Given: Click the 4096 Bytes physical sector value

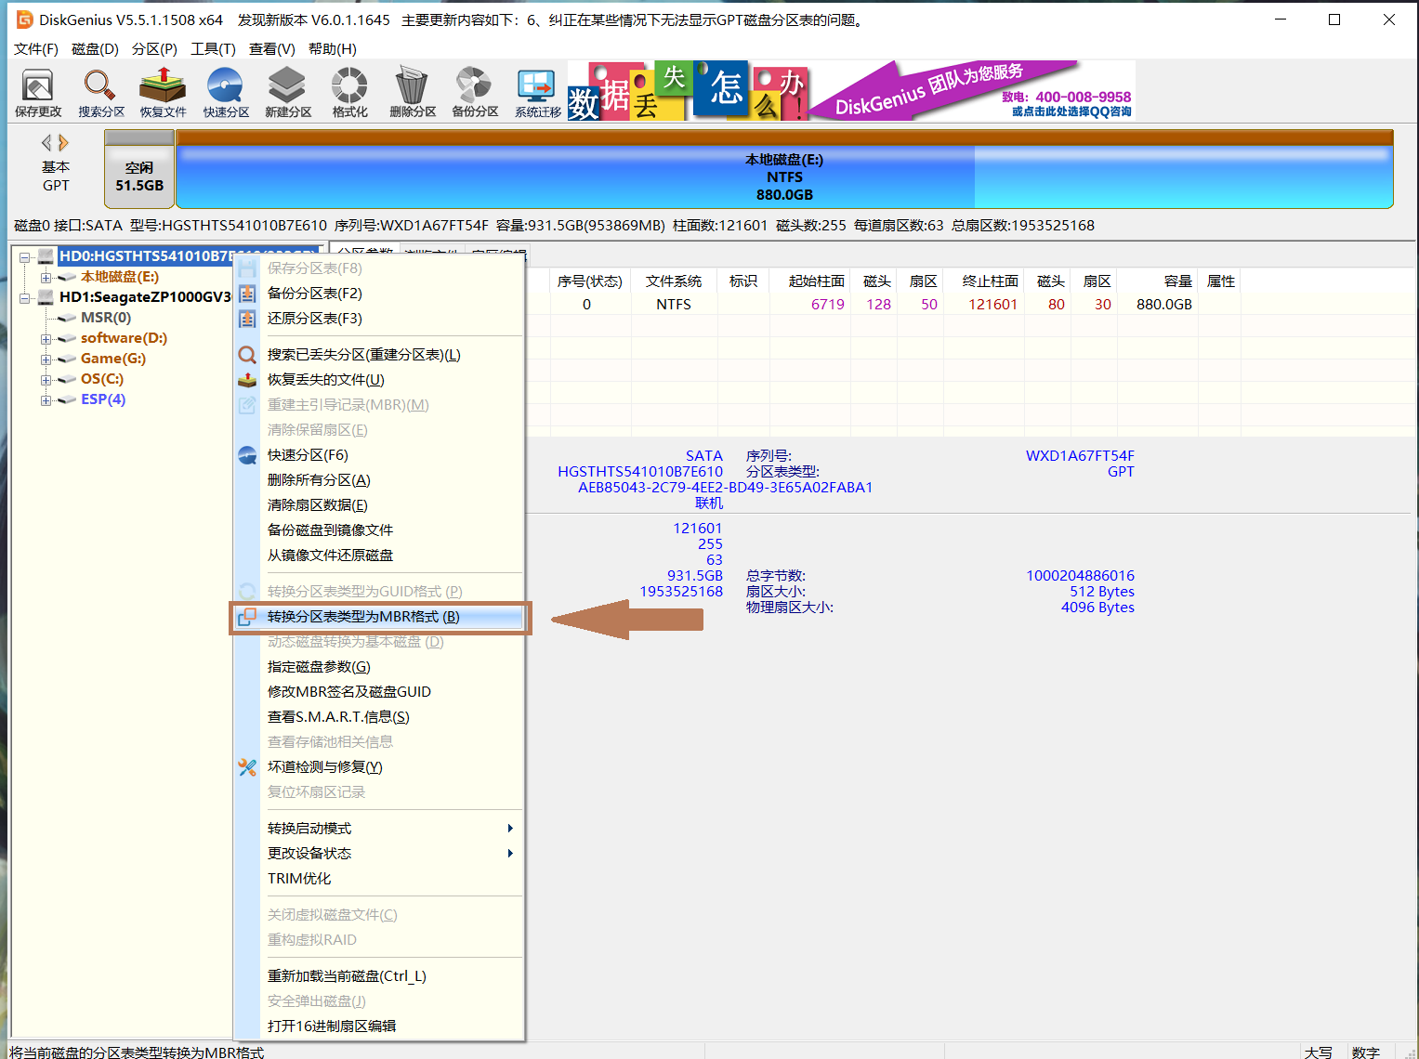Looking at the screenshot, I should (x=1097, y=608).
